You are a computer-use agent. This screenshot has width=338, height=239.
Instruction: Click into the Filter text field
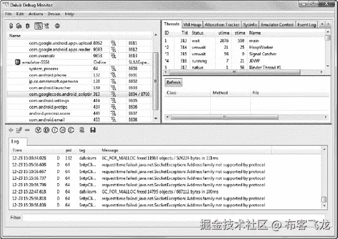(x=173, y=217)
